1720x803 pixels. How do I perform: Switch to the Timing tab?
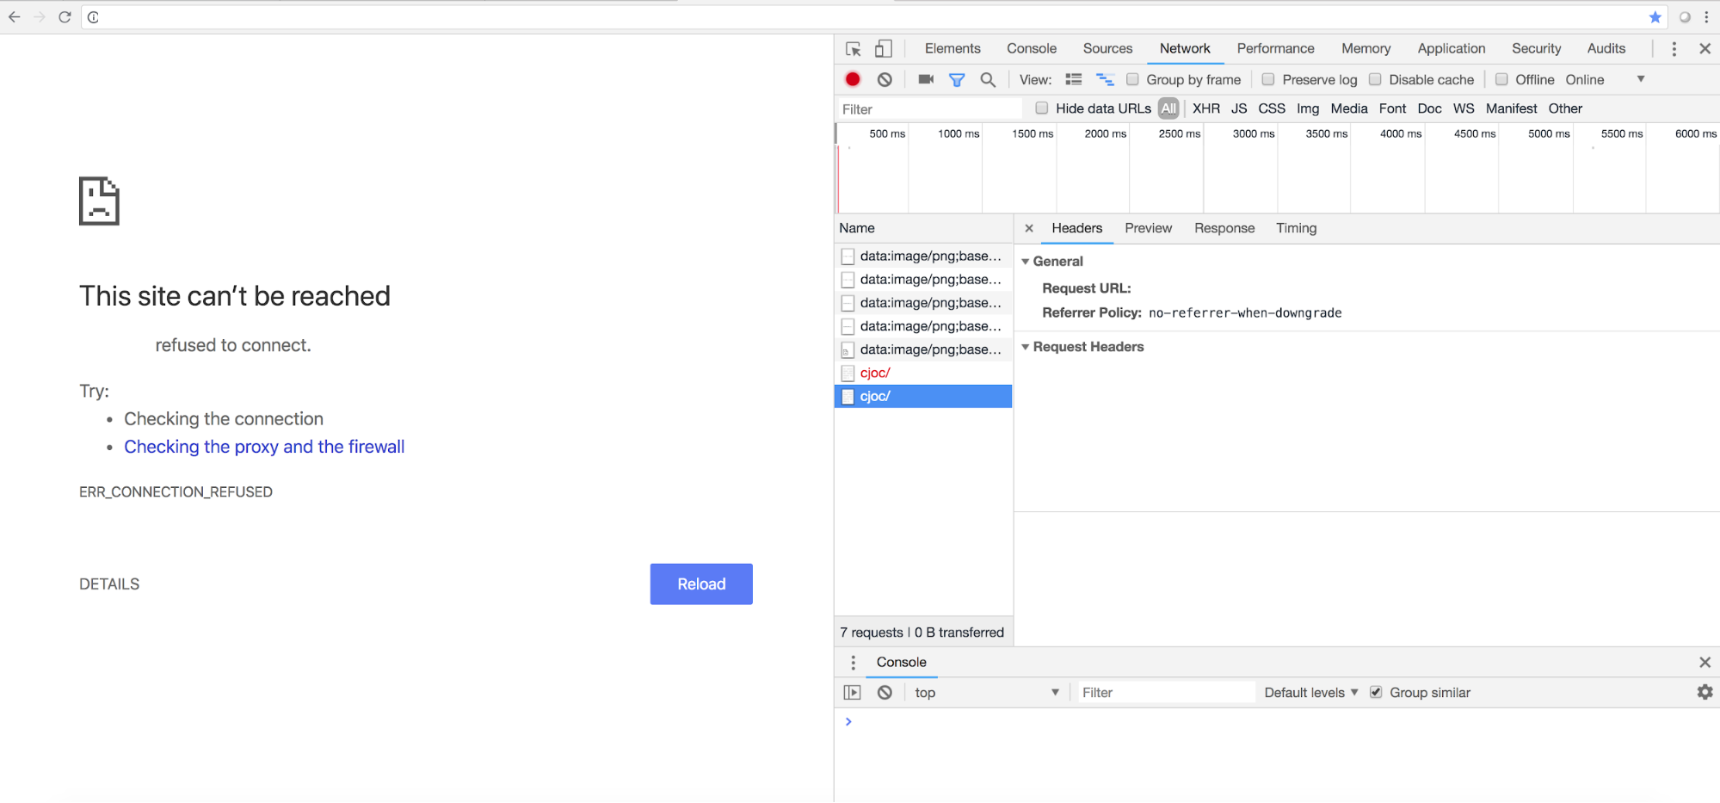coord(1296,228)
